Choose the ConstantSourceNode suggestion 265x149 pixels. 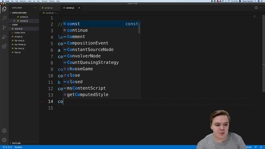pos(101,50)
